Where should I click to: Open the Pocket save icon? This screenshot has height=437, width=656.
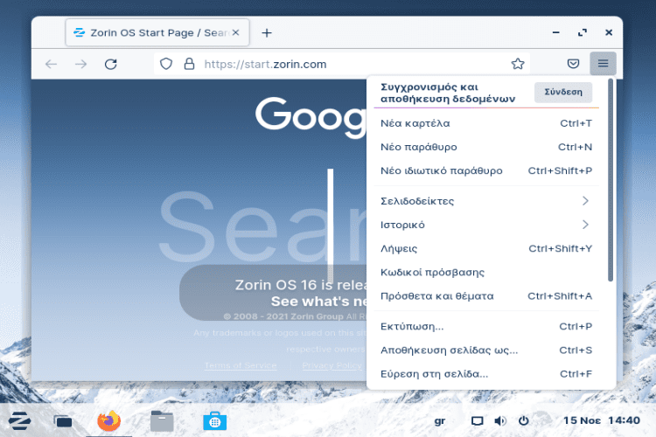573,64
